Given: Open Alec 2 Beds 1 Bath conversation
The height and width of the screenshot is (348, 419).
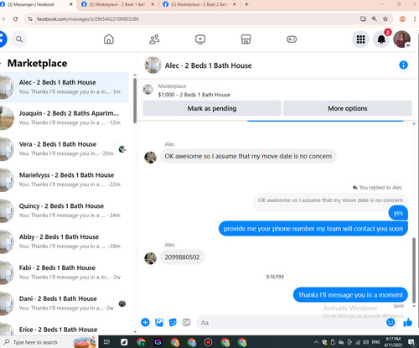Looking at the screenshot, I should click(65, 87).
